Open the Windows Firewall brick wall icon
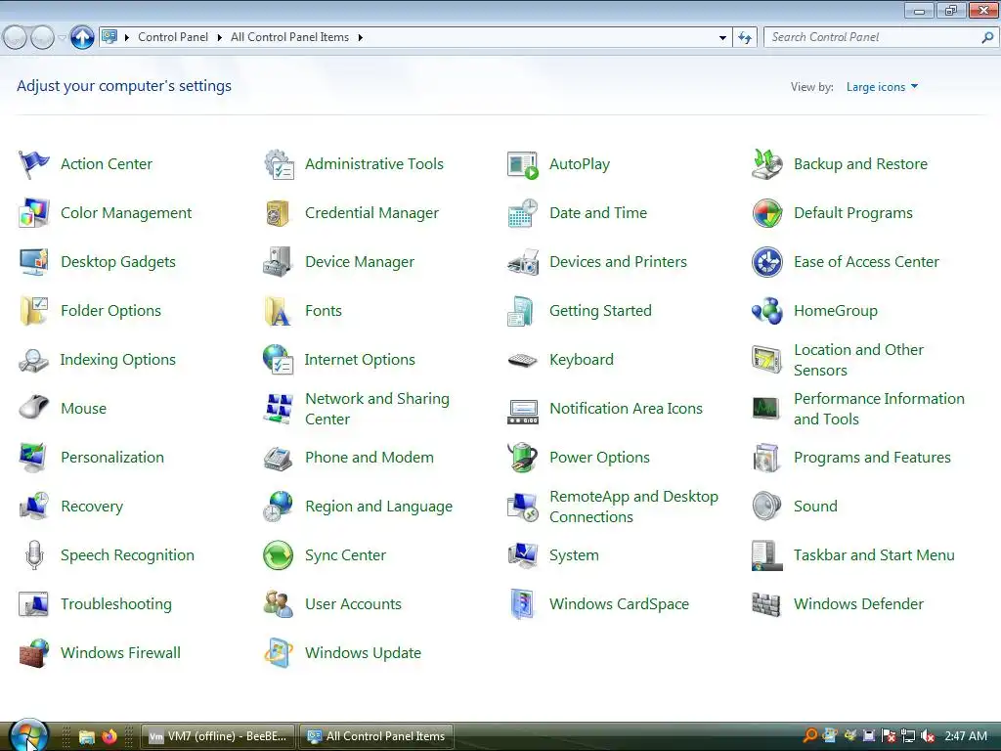 (34, 652)
